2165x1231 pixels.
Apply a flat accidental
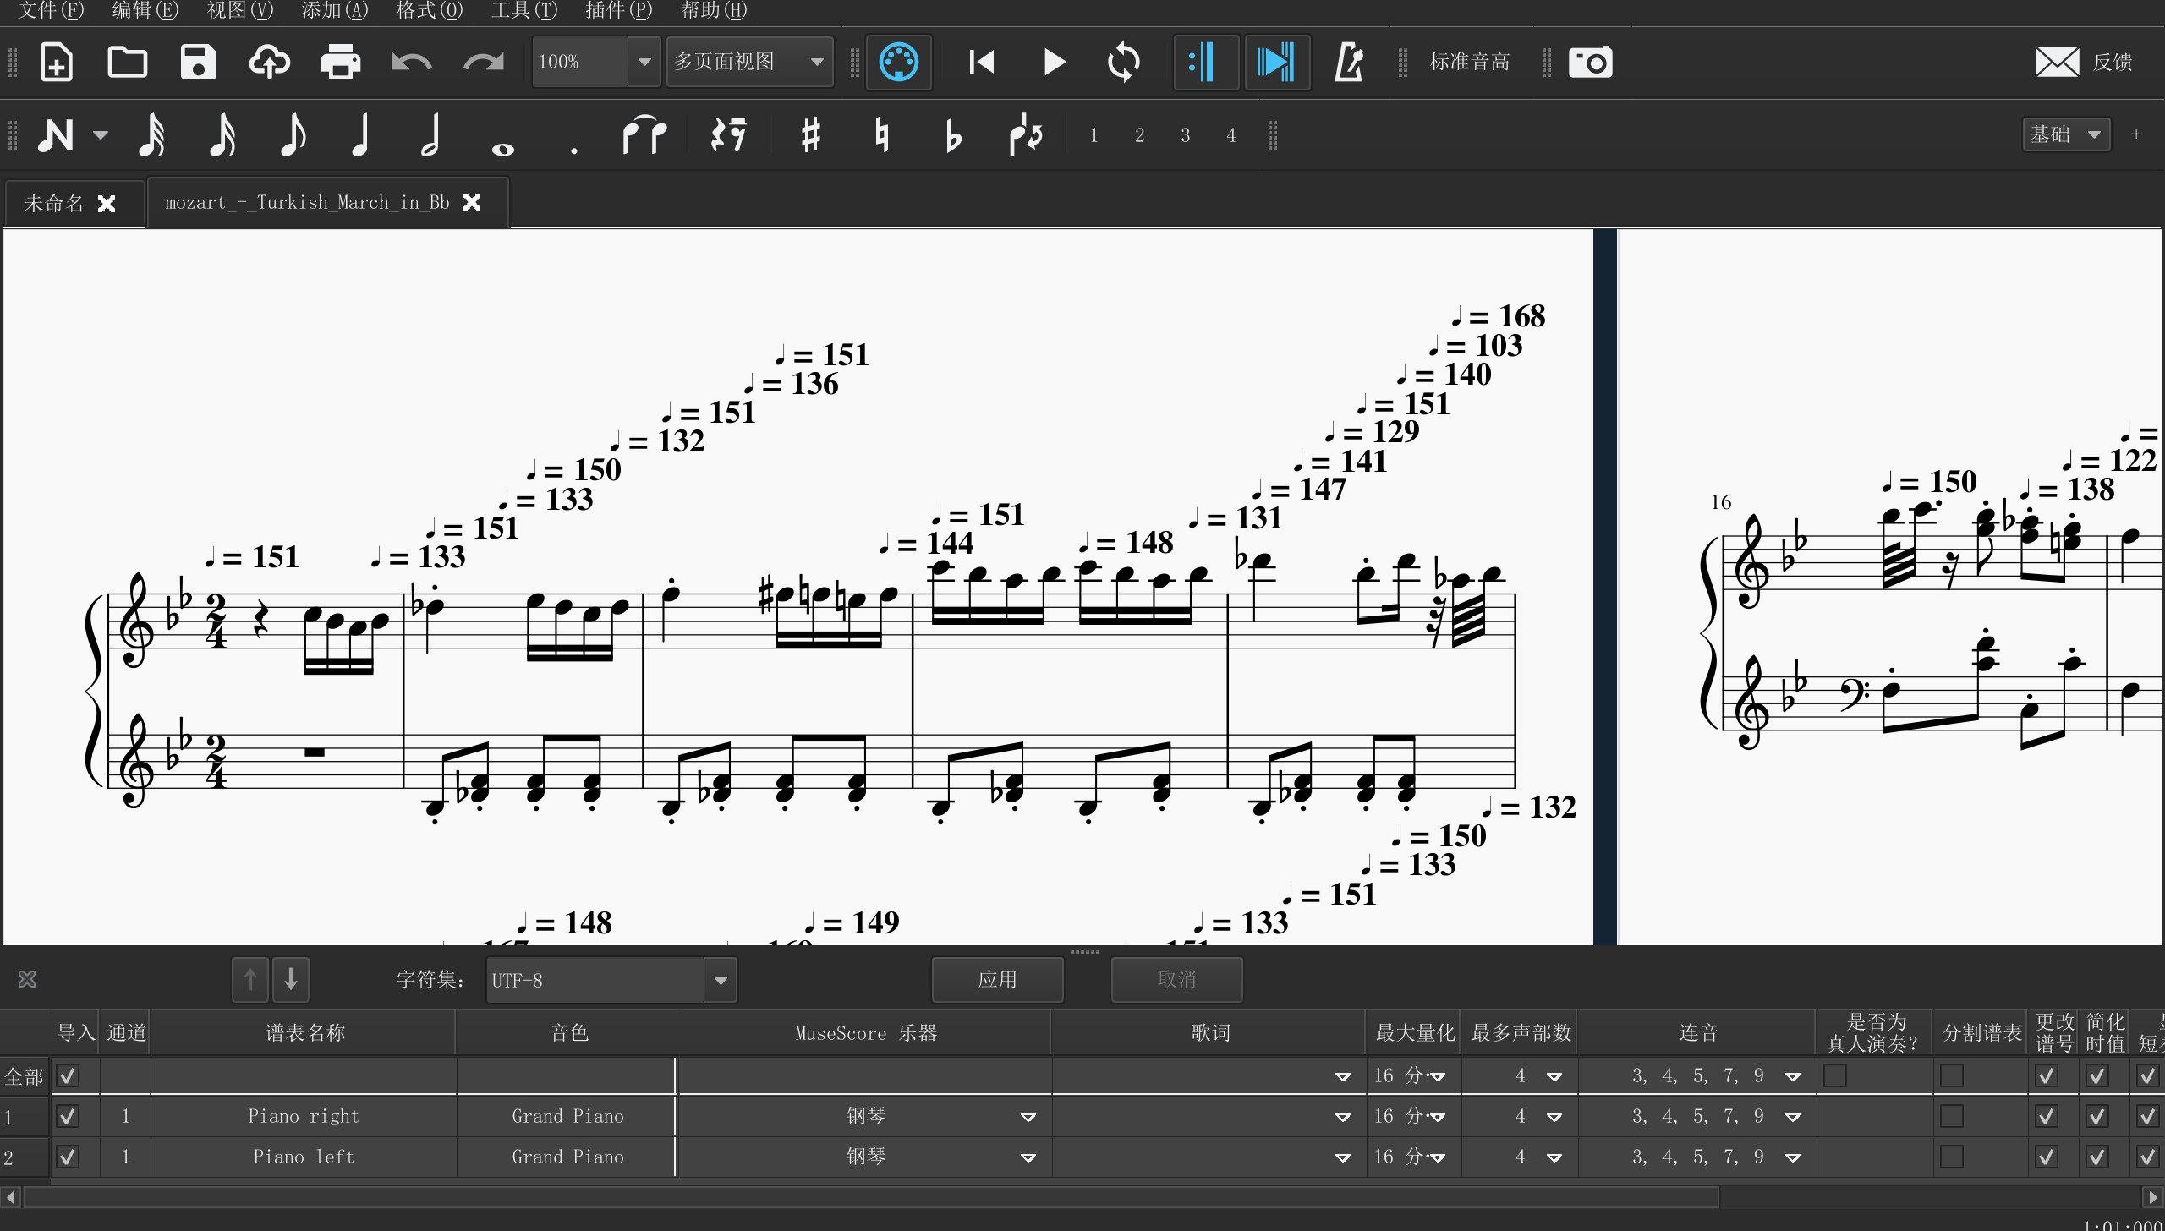point(953,135)
